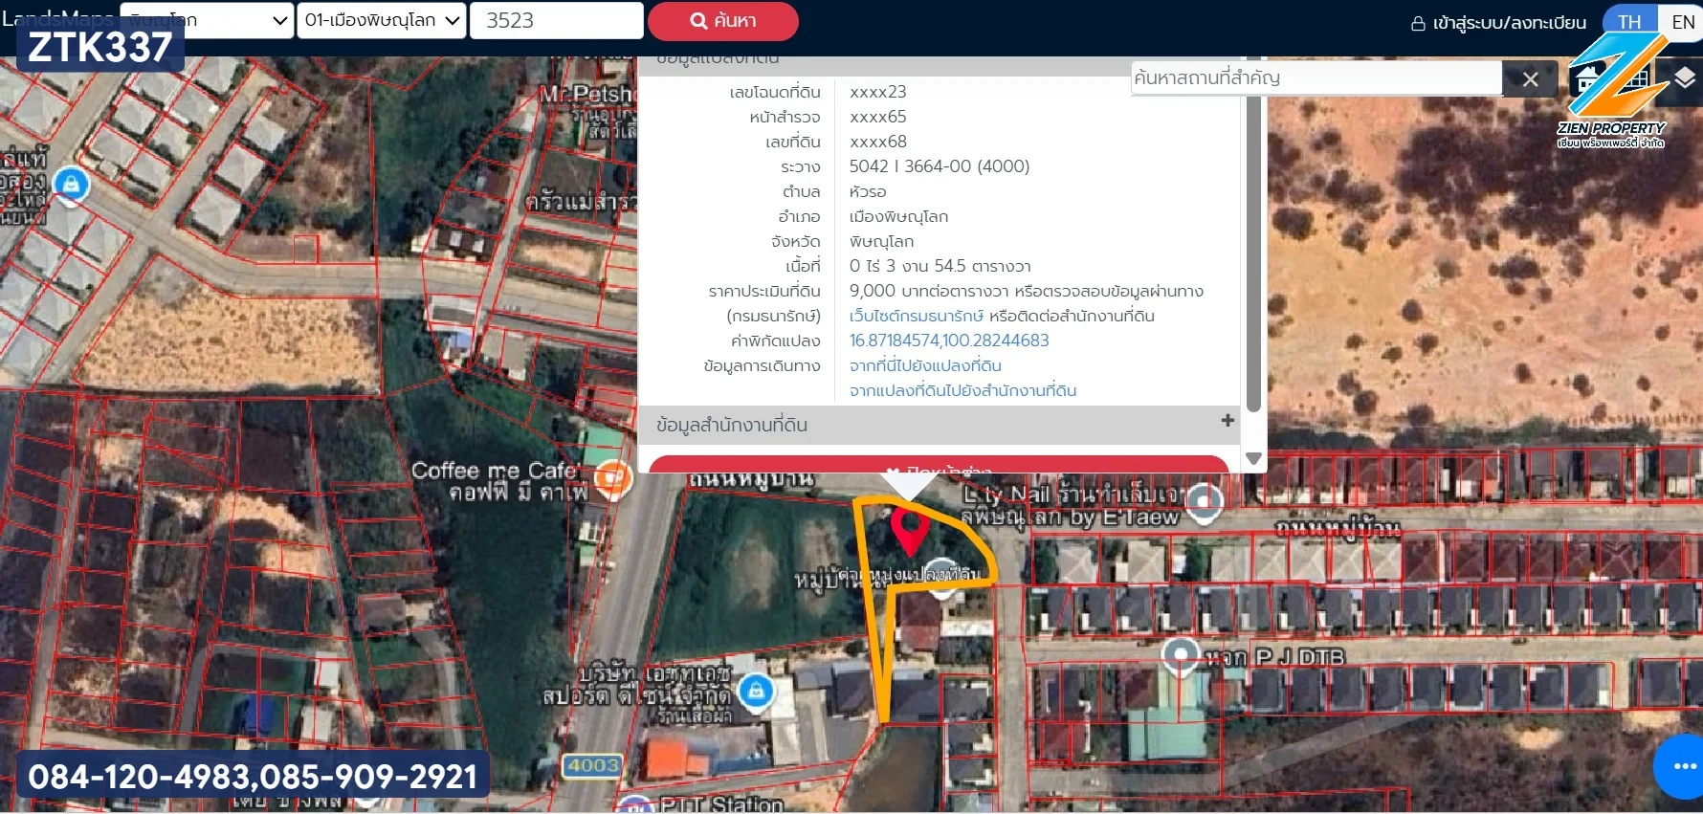The width and height of the screenshot is (1703, 814).
Task: Click the district value เมืองพิษณุโลก
Action: pyautogui.click(x=898, y=216)
